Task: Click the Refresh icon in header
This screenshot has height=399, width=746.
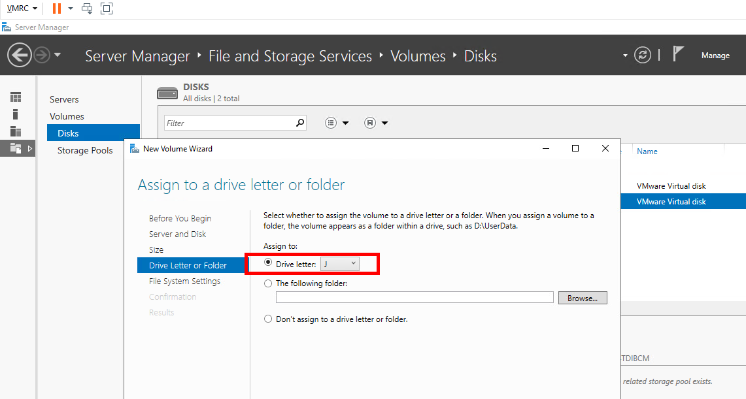Action: [x=643, y=55]
